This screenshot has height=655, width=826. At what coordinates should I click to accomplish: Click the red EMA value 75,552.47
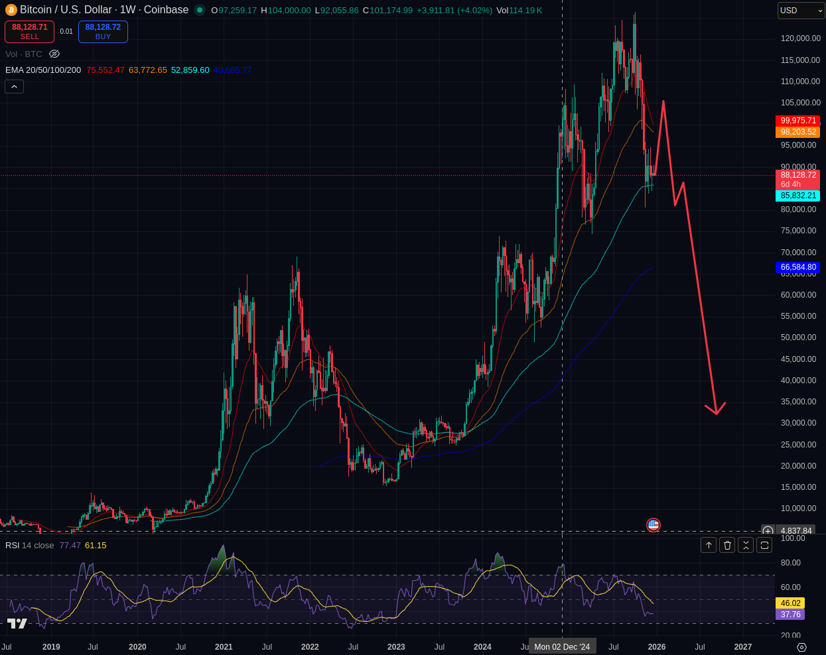click(105, 70)
